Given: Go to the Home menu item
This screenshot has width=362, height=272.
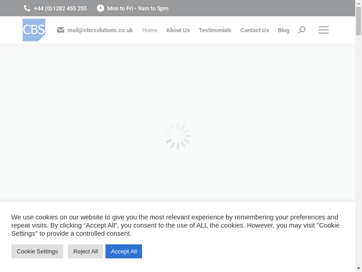Looking at the screenshot, I should click(150, 30).
